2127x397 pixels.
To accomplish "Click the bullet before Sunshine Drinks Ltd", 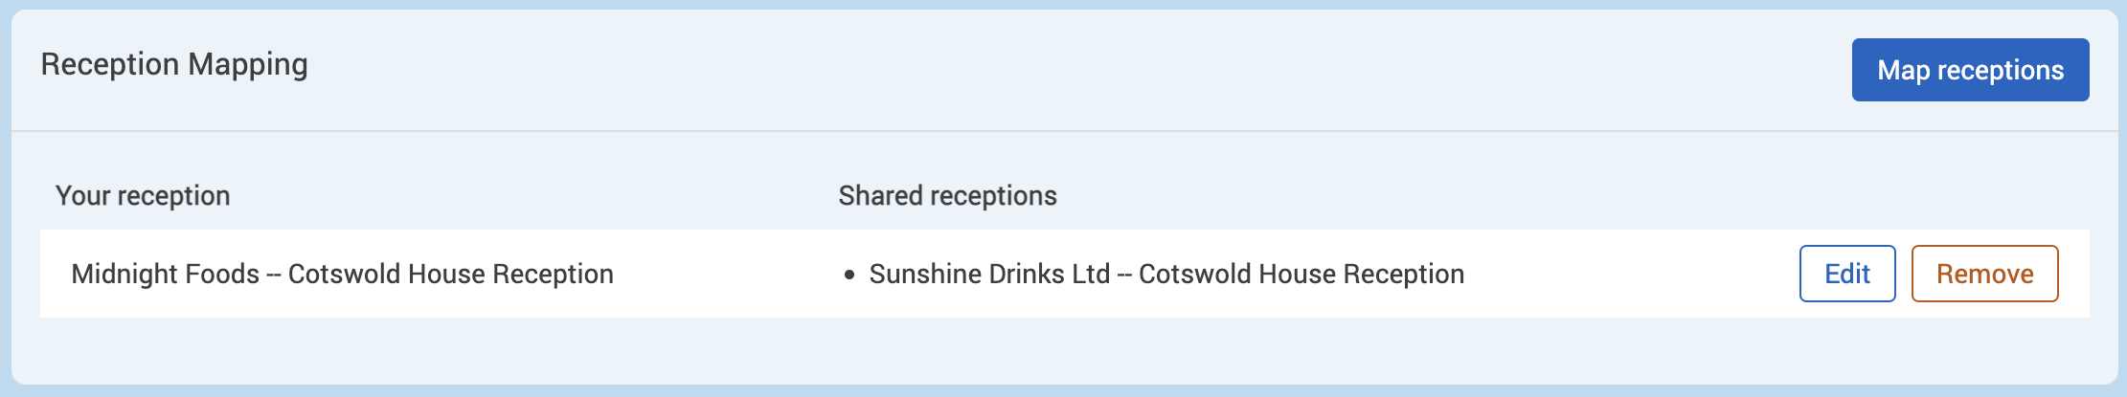I will [x=849, y=275].
